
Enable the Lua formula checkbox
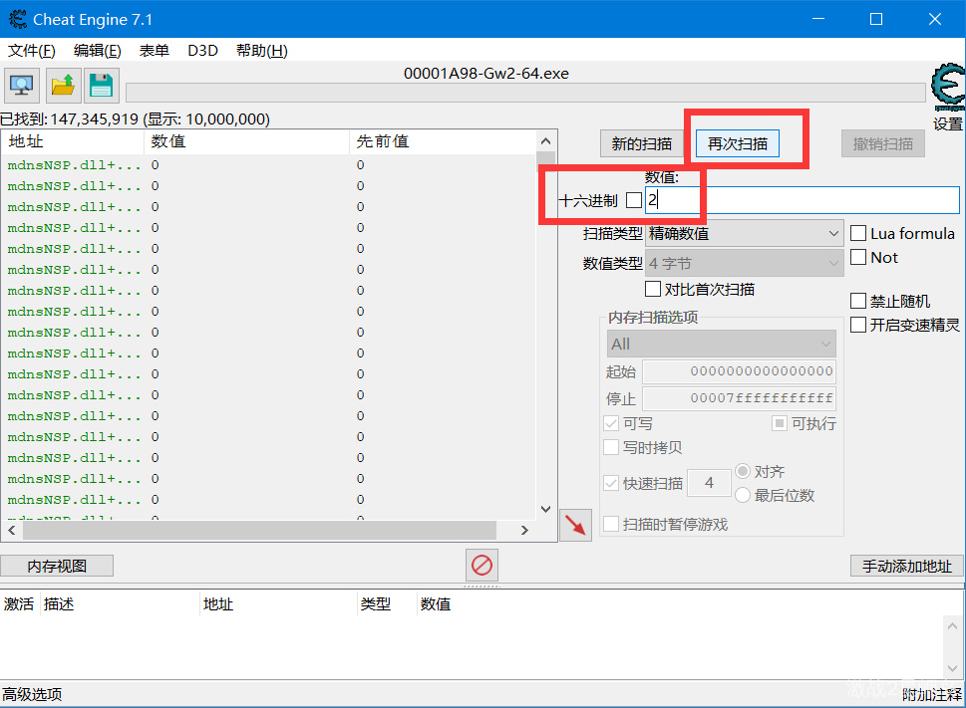(858, 233)
